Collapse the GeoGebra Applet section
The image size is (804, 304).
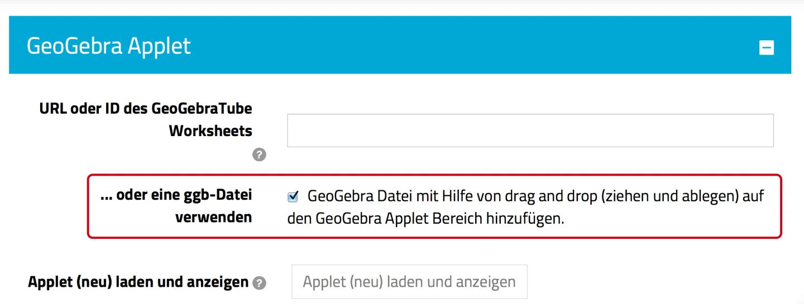click(766, 48)
